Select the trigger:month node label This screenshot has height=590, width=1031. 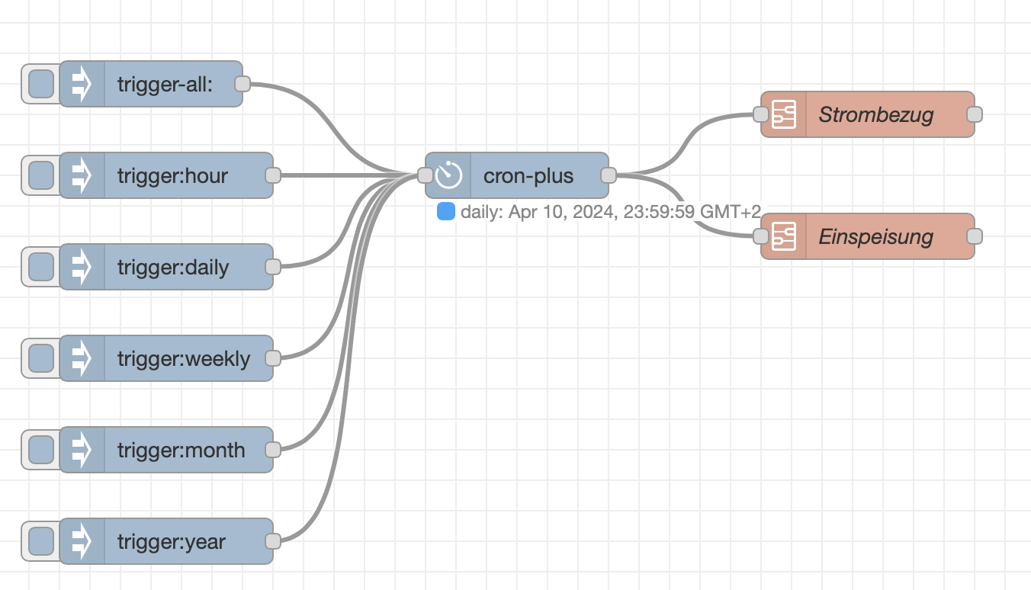point(181,451)
